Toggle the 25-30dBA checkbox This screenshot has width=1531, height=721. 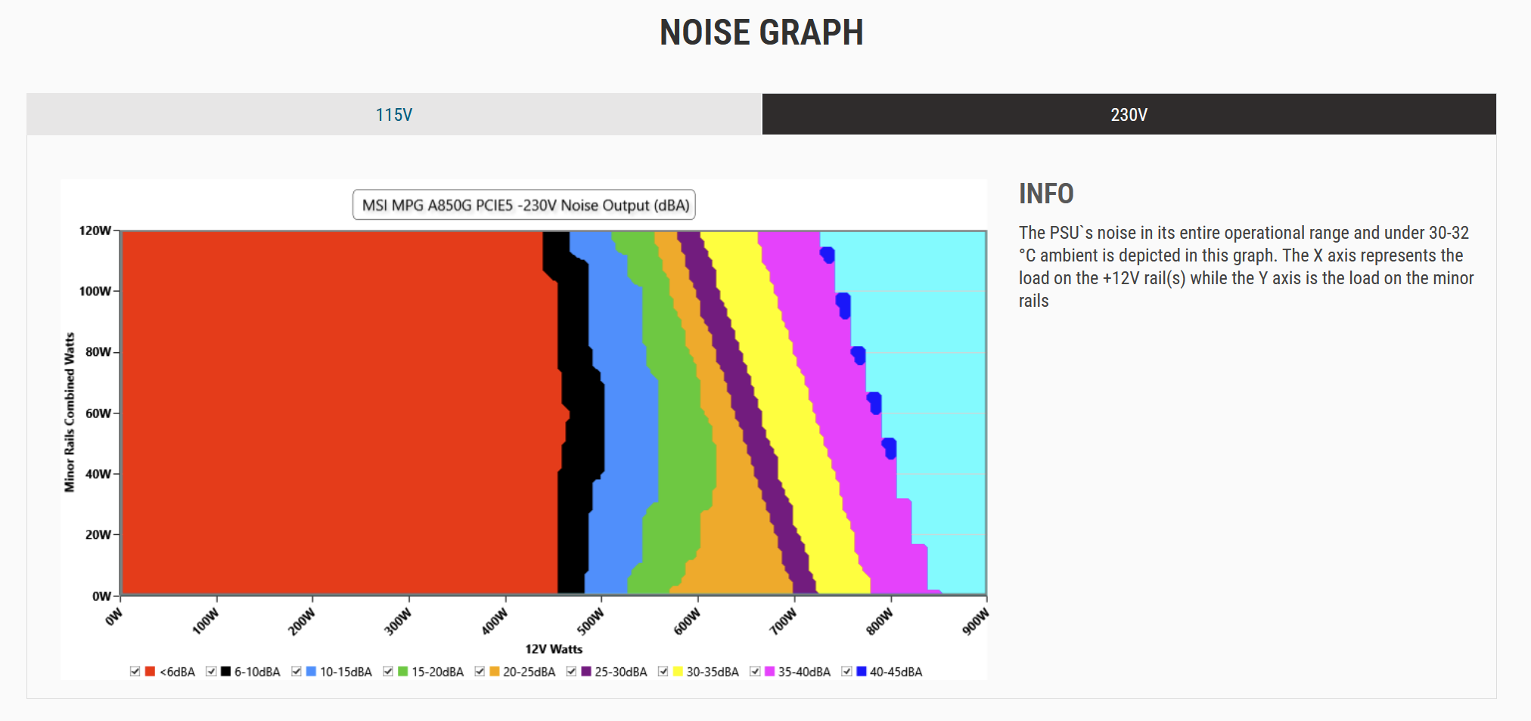[x=571, y=671]
